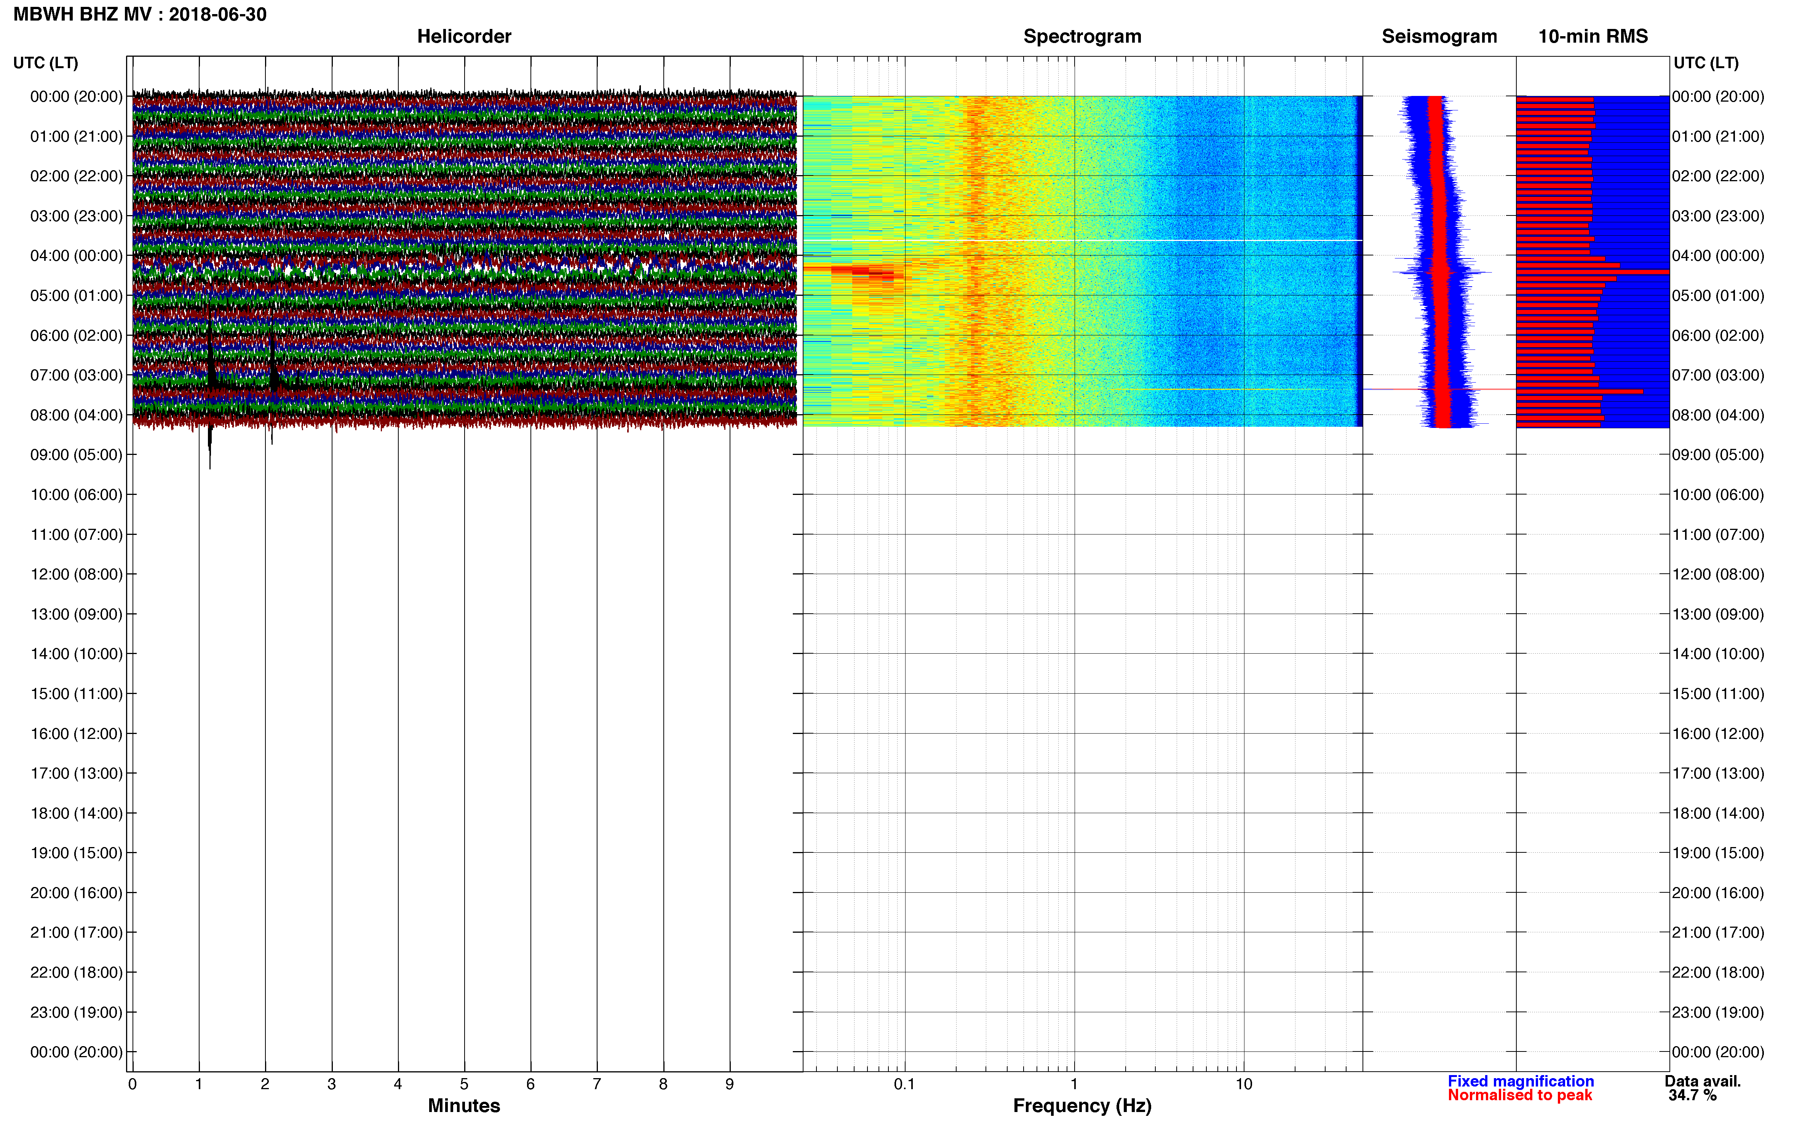
Task: Click the left 14:00 (10:00) time label
Action: click(76, 654)
